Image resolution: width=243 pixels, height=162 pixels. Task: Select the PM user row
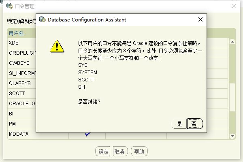(22, 124)
